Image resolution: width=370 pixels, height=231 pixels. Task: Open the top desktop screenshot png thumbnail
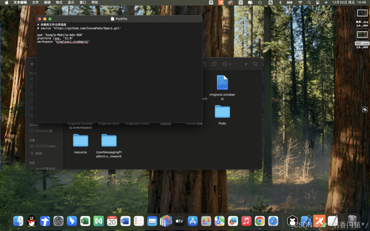point(362,13)
